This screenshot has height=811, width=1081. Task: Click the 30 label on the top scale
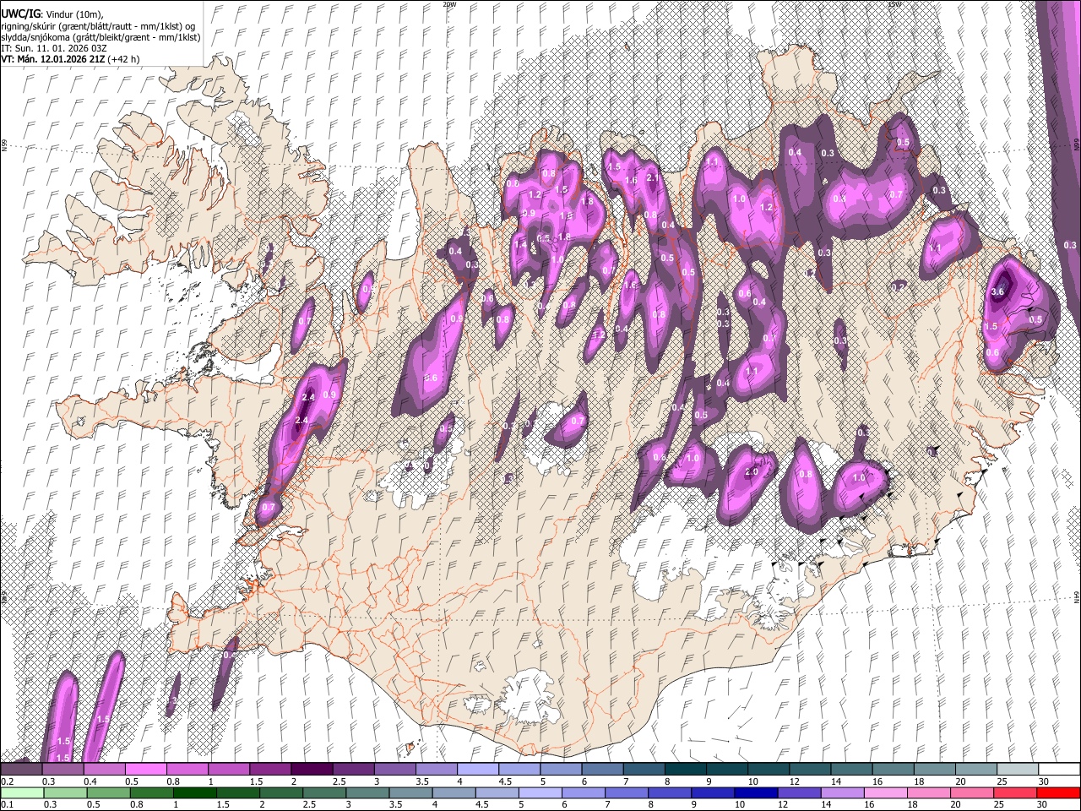1045,781
